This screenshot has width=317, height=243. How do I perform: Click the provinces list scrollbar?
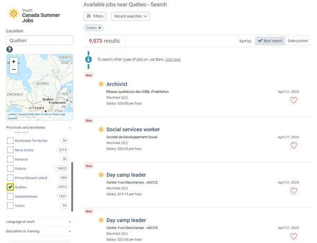(x=72, y=180)
